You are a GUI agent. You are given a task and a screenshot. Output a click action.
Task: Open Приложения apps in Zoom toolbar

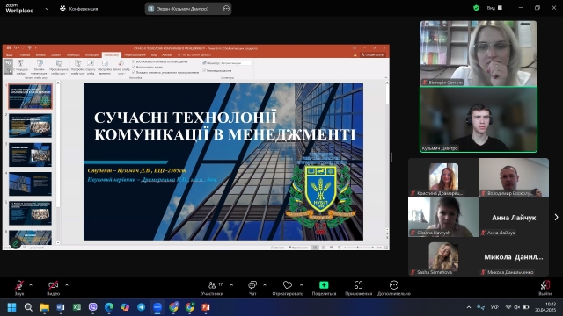(358, 288)
